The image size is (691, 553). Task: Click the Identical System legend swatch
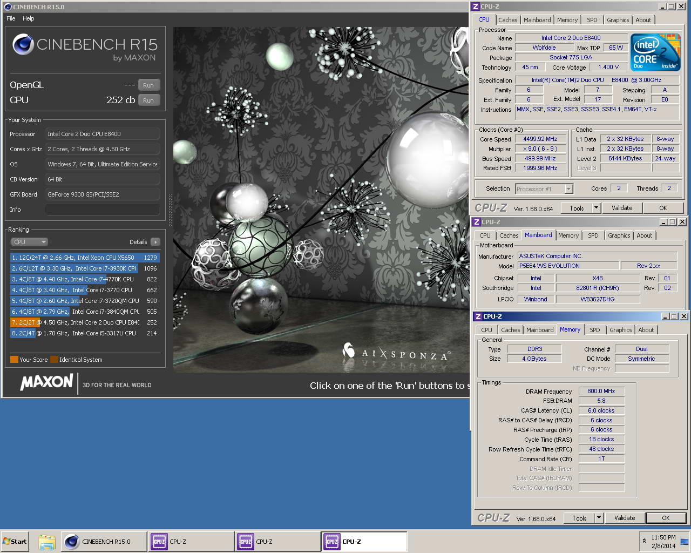click(54, 360)
